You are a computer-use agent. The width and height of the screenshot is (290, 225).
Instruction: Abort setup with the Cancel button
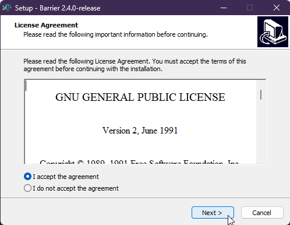click(262, 213)
